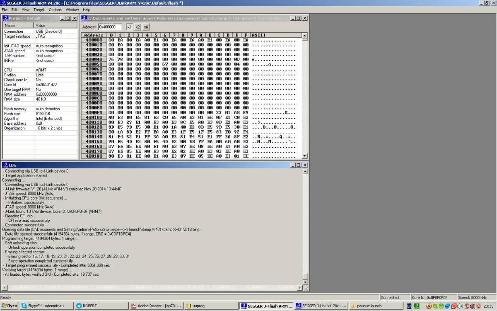497x311 pixels.
Task: Click the J-Flash icon in LOG window title
Action: point(5,165)
